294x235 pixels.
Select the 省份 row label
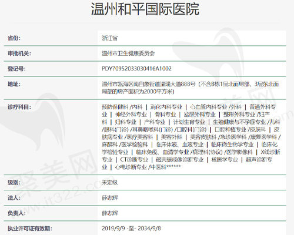click(x=14, y=38)
